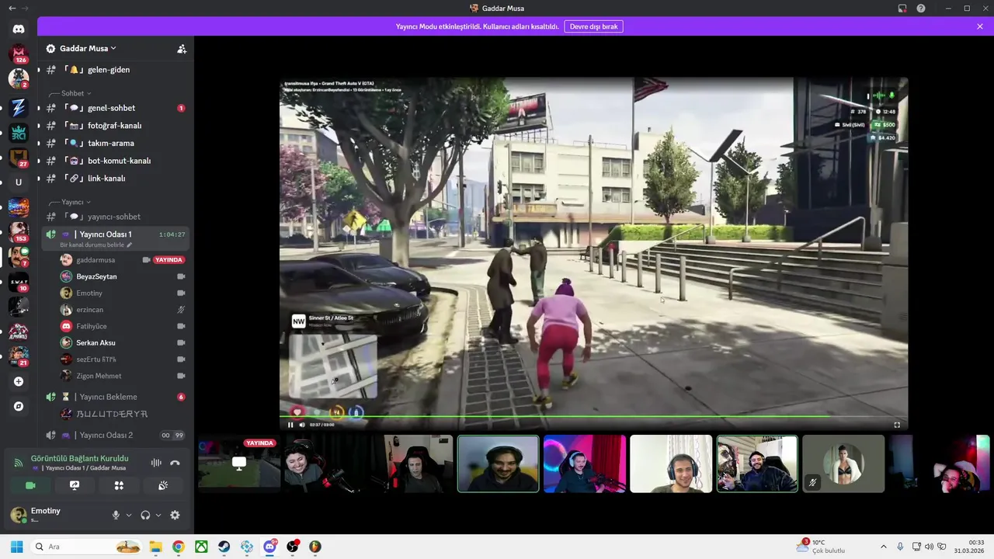Open the volume icon in system tray
Screen dimensions: 994x559
tap(930, 547)
